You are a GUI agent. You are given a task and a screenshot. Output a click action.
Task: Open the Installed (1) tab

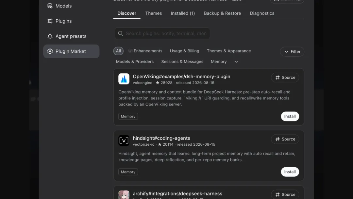(x=183, y=13)
